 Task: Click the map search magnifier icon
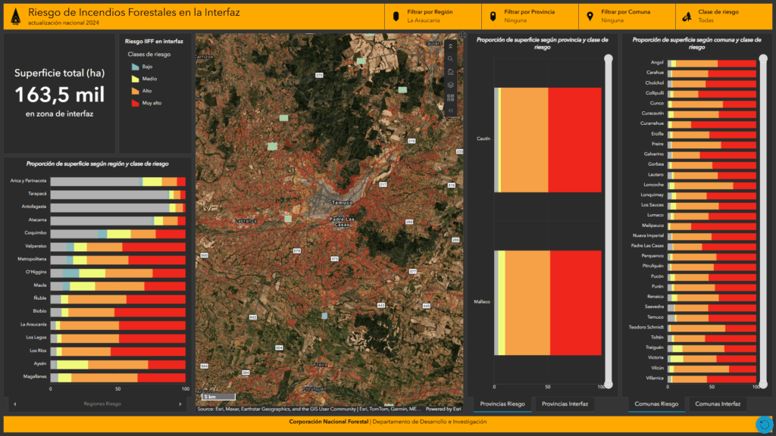coord(451,59)
